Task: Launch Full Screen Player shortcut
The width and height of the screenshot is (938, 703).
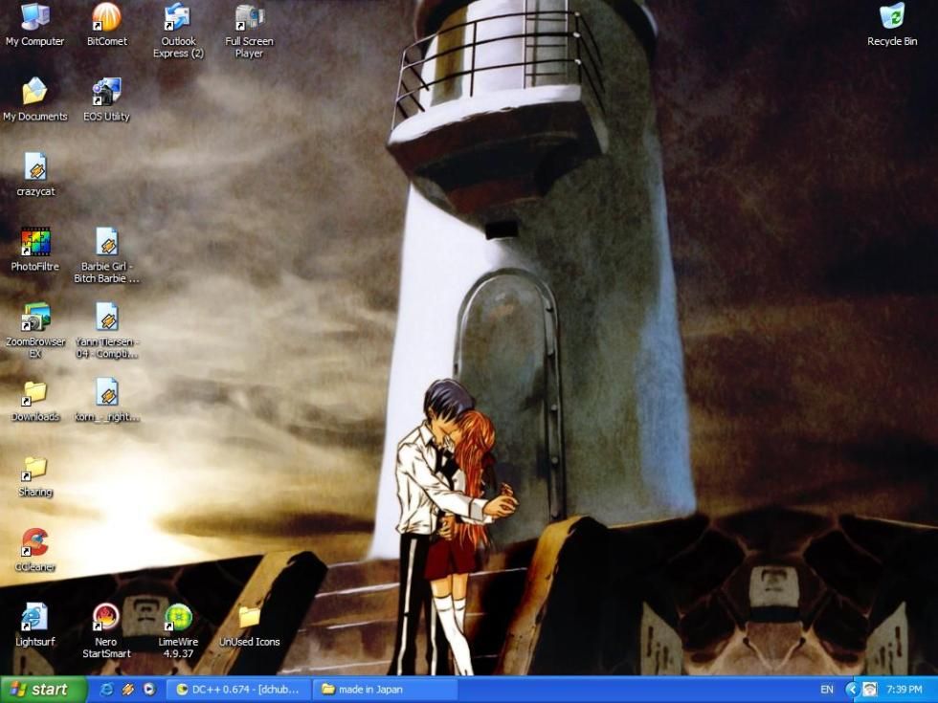Action: [250, 31]
